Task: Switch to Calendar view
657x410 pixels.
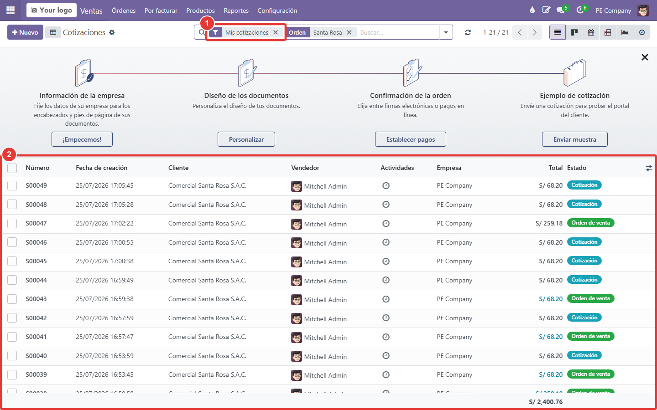Action: click(x=591, y=32)
